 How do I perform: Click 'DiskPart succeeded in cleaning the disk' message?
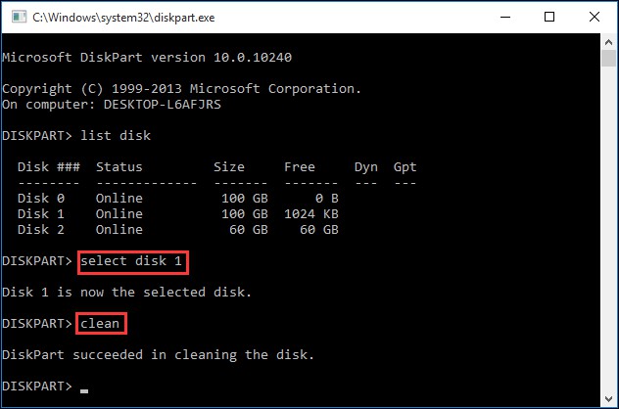(x=158, y=355)
